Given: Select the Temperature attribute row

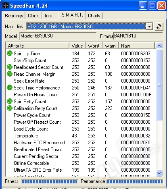Looking at the screenshot, I should click(x=81, y=135).
